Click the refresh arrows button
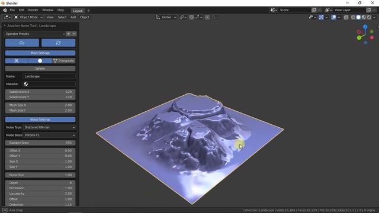This screenshot has height=213, width=379. [59, 43]
